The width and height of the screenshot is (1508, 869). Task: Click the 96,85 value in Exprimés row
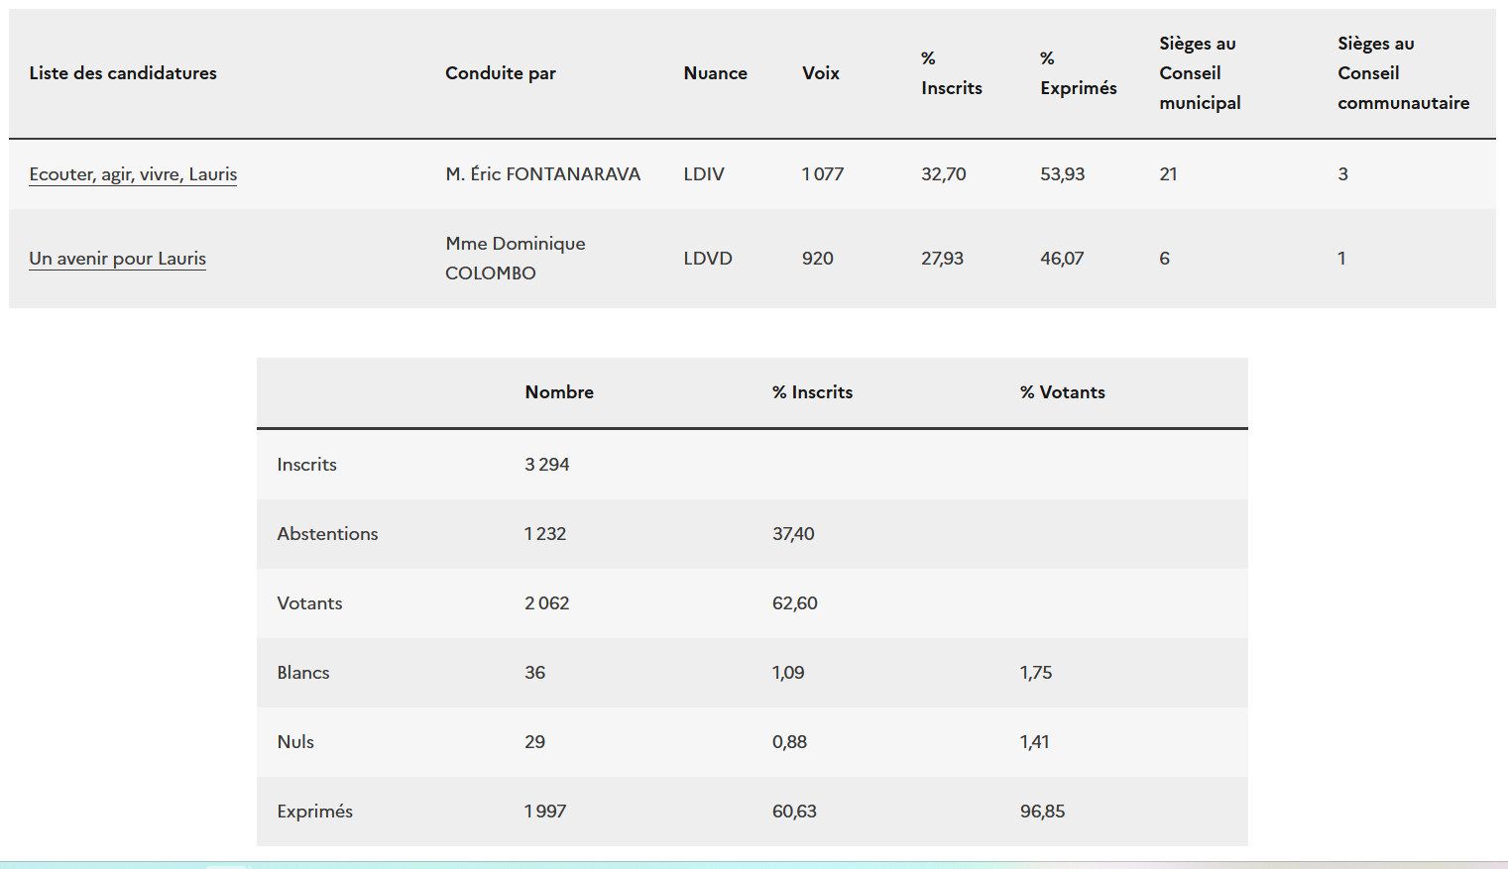[1042, 812]
